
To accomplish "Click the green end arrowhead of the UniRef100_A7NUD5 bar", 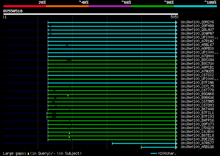I will (x=176, y=72).
